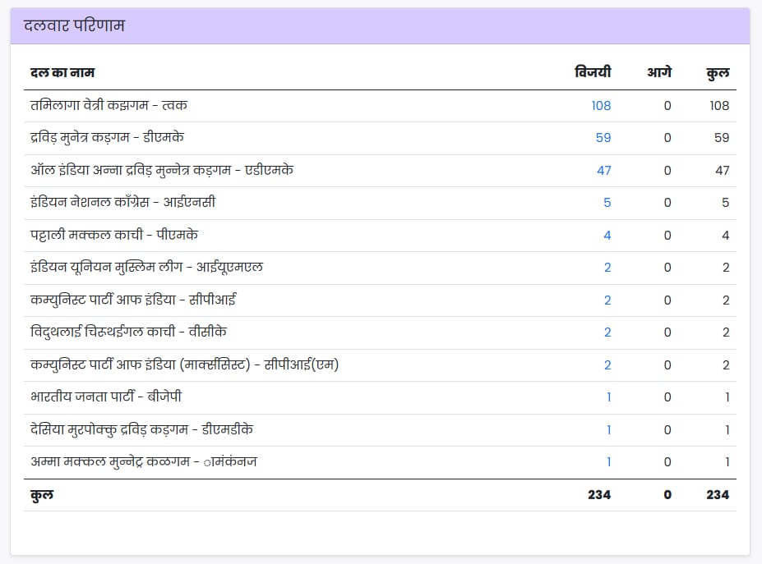Open the 2 won seats link for आईयूएमएल
The height and width of the screenshot is (564, 762).
pos(607,268)
